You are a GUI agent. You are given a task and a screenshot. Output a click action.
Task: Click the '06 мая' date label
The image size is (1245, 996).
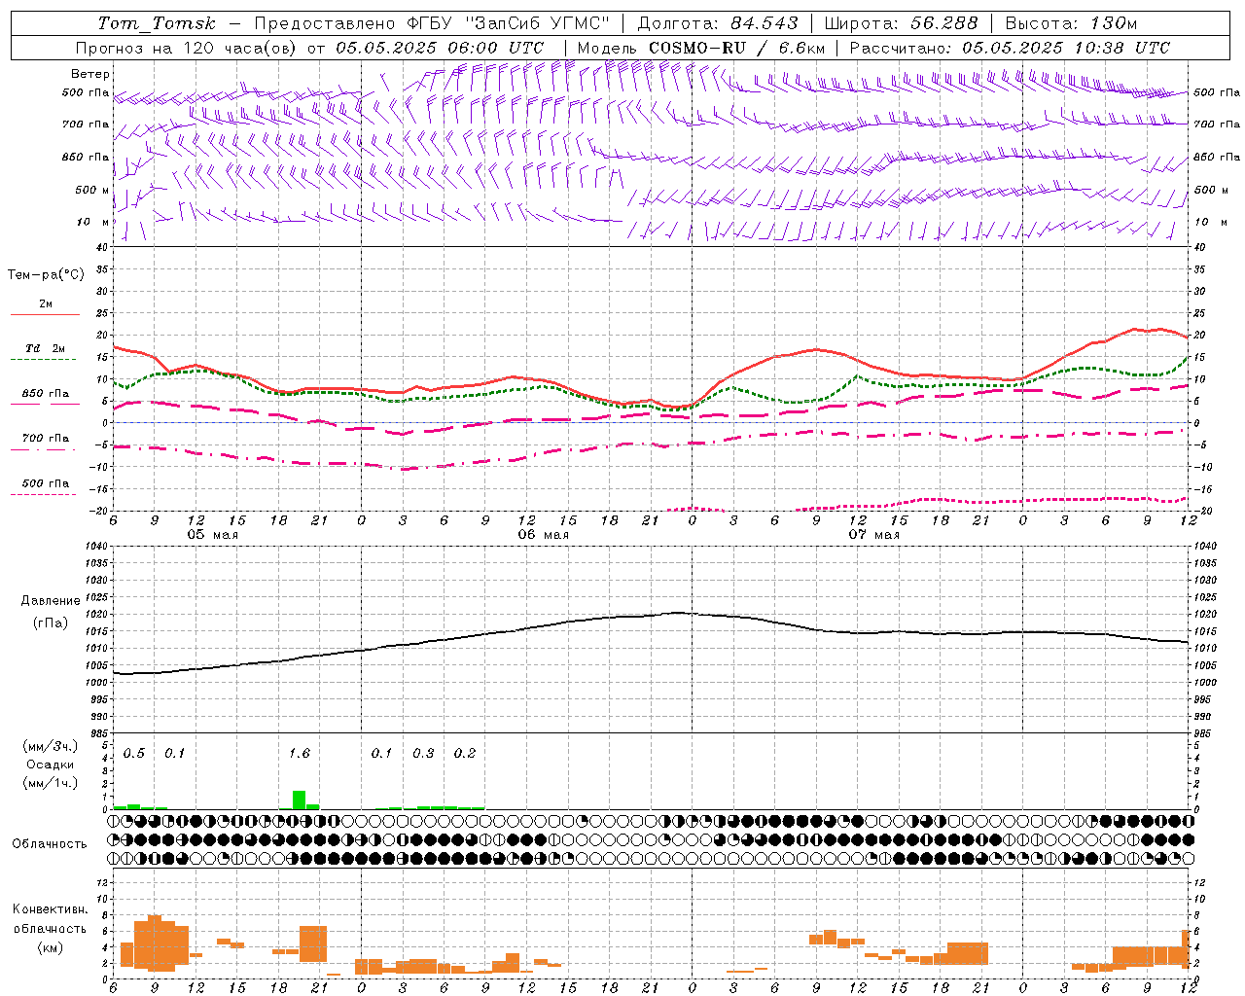(x=543, y=535)
